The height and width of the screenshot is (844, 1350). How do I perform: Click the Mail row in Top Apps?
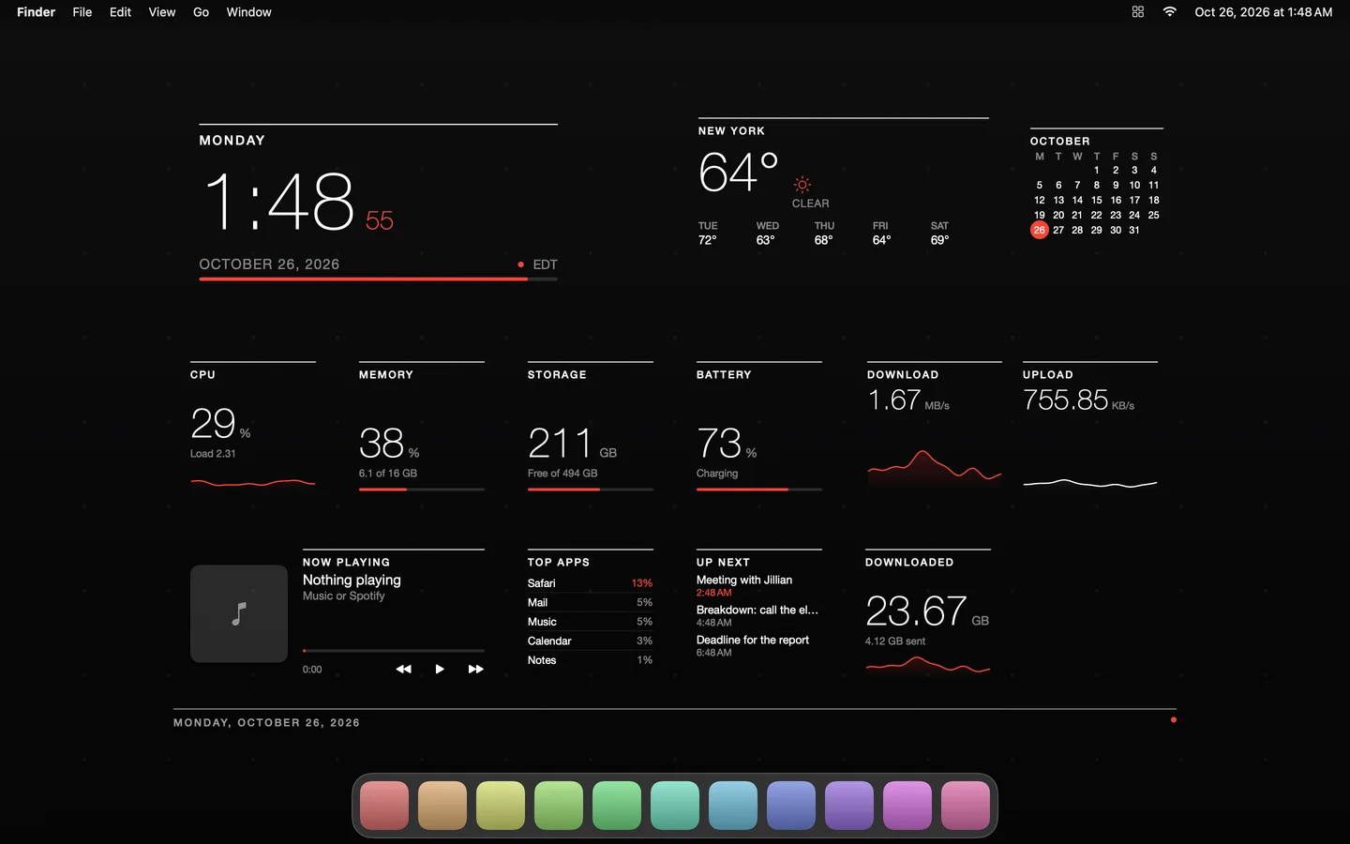pos(590,602)
